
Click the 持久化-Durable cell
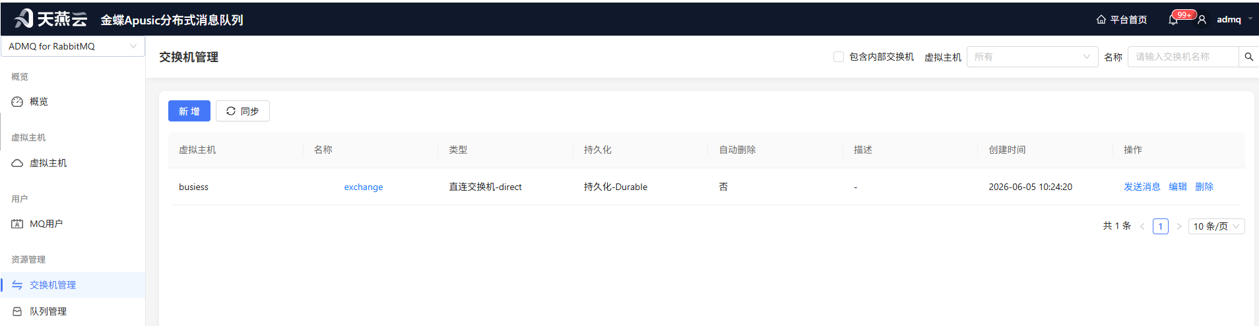(616, 187)
